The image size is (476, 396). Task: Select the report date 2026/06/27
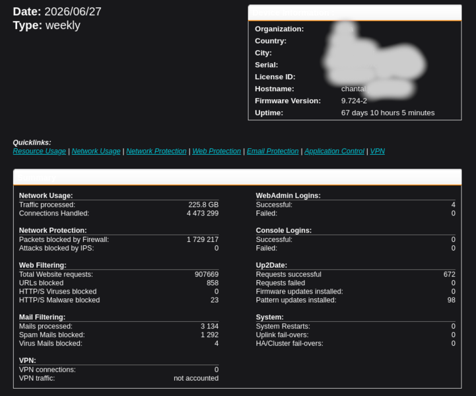pyautogui.click(x=73, y=11)
